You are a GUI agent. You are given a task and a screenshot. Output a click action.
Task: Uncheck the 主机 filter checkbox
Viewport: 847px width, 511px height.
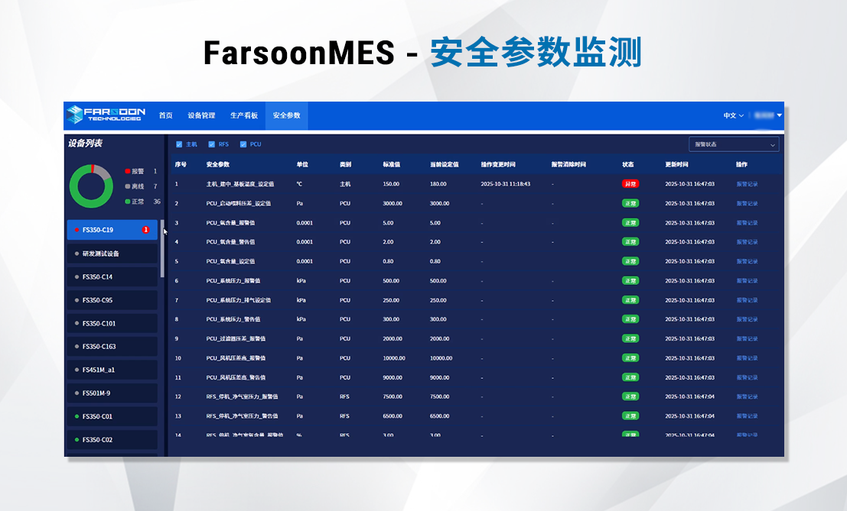(x=179, y=144)
